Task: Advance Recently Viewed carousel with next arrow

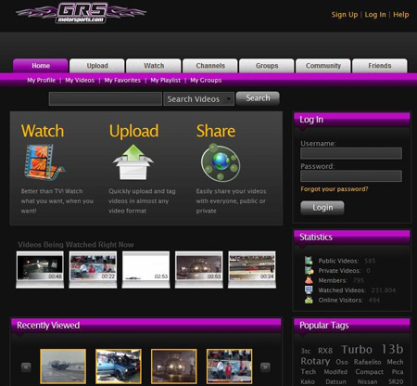Action: [265, 367]
